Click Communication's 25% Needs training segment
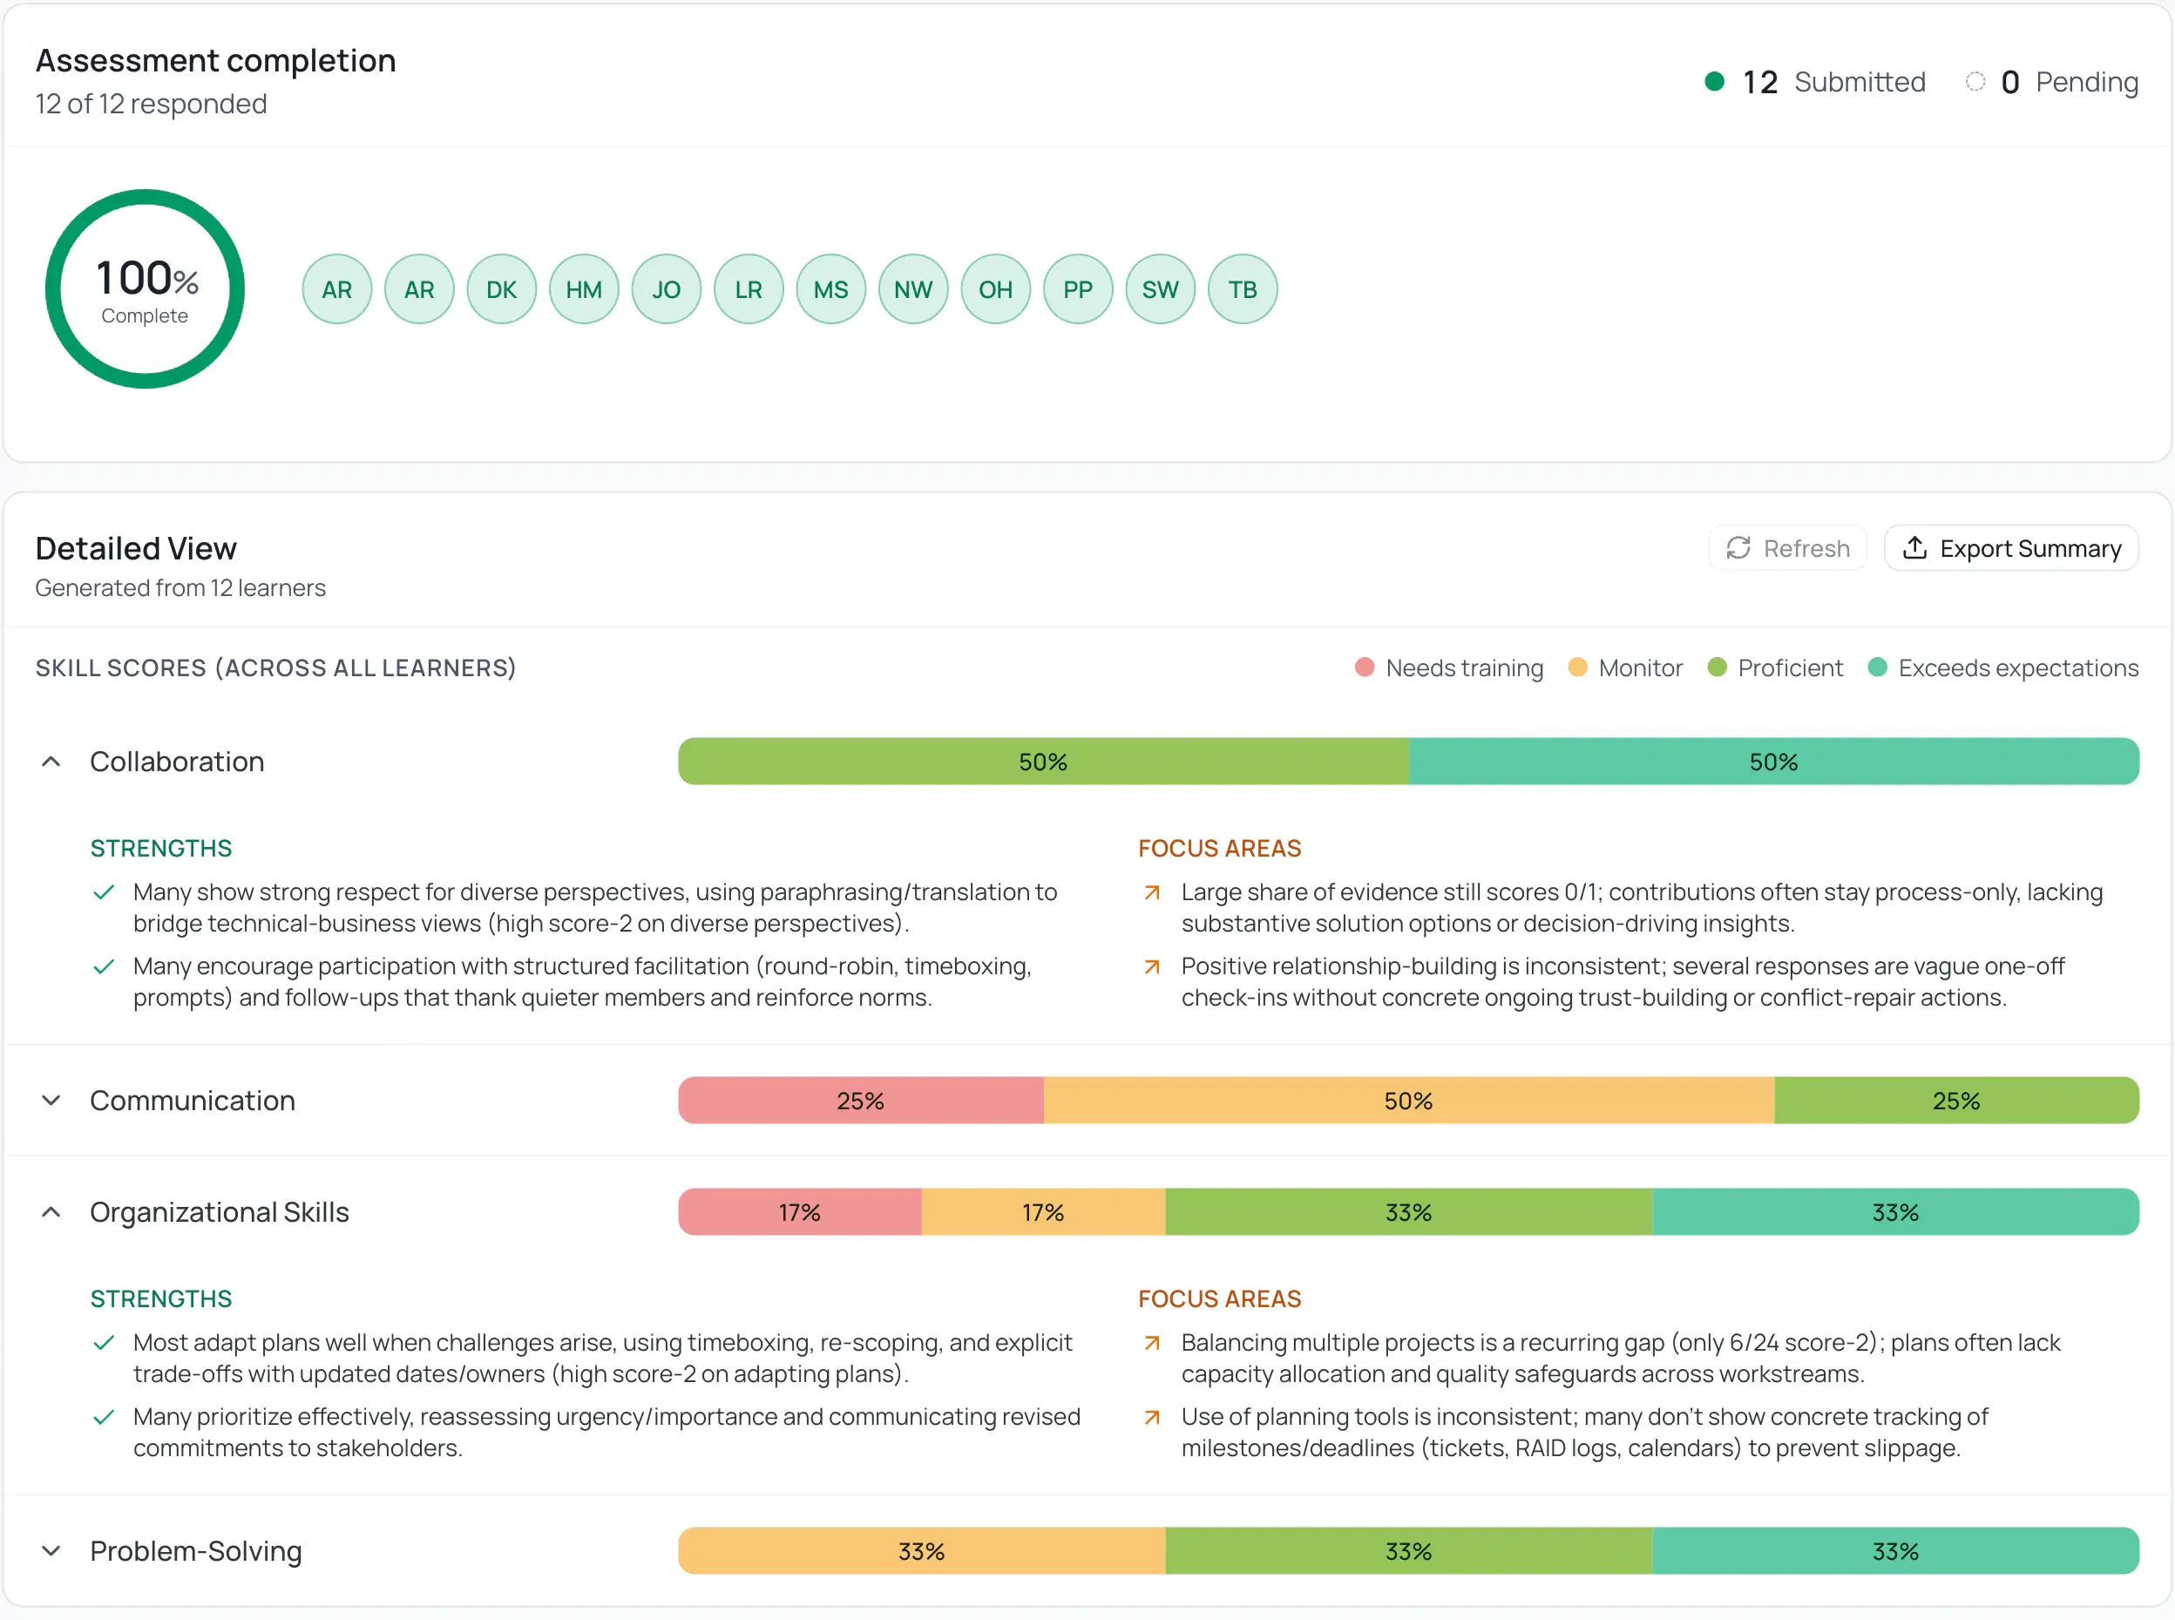 pyautogui.click(x=861, y=1101)
